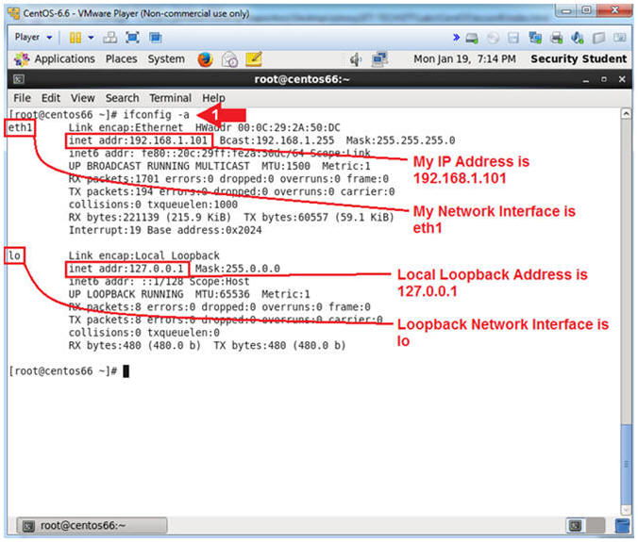The image size is (638, 542).
Task: Open the Security Student user menu
Action: (x=579, y=59)
